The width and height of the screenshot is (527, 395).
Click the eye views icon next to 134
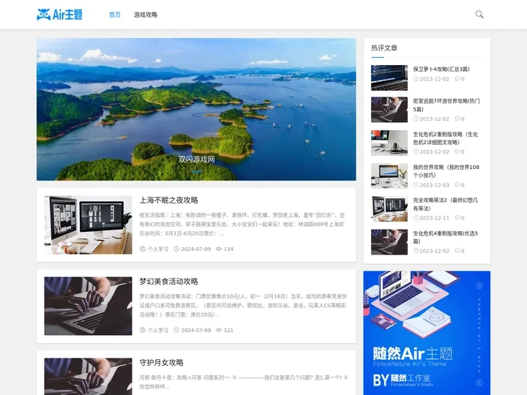[219, 249]
